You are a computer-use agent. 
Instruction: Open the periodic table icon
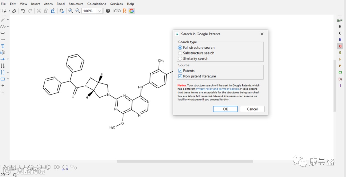coord(340,20)
